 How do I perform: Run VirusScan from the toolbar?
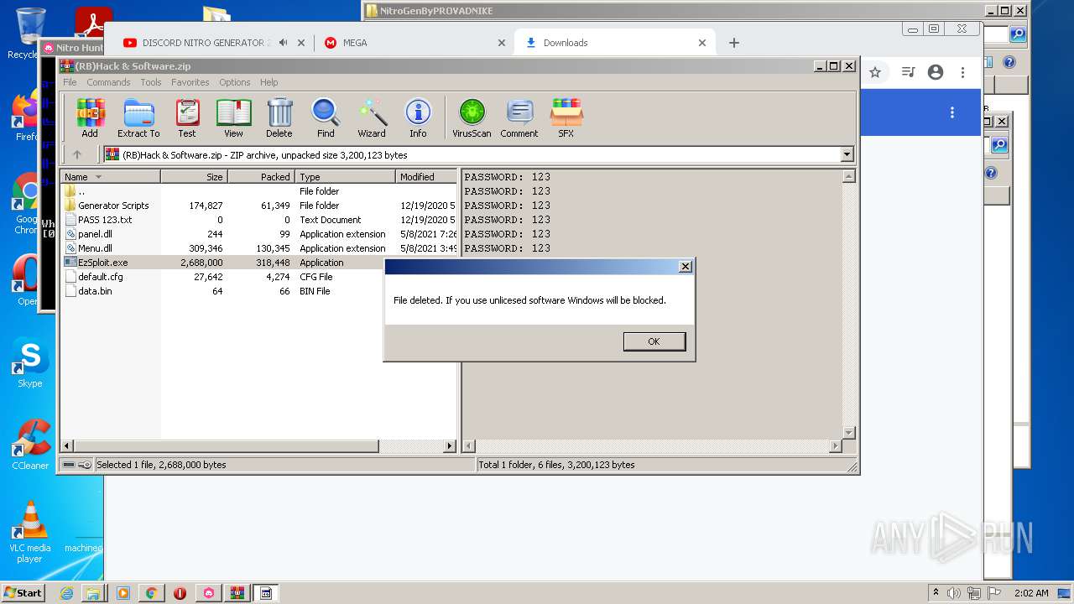(472, 117)
